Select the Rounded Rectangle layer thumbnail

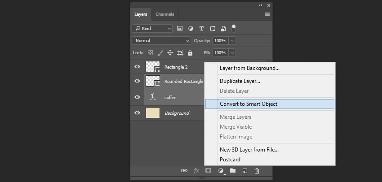[153, 81]
